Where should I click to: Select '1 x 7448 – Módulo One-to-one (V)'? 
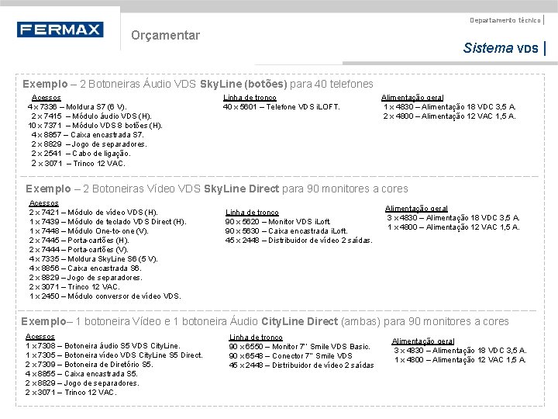pyautogui.click(x=89, y=231)
